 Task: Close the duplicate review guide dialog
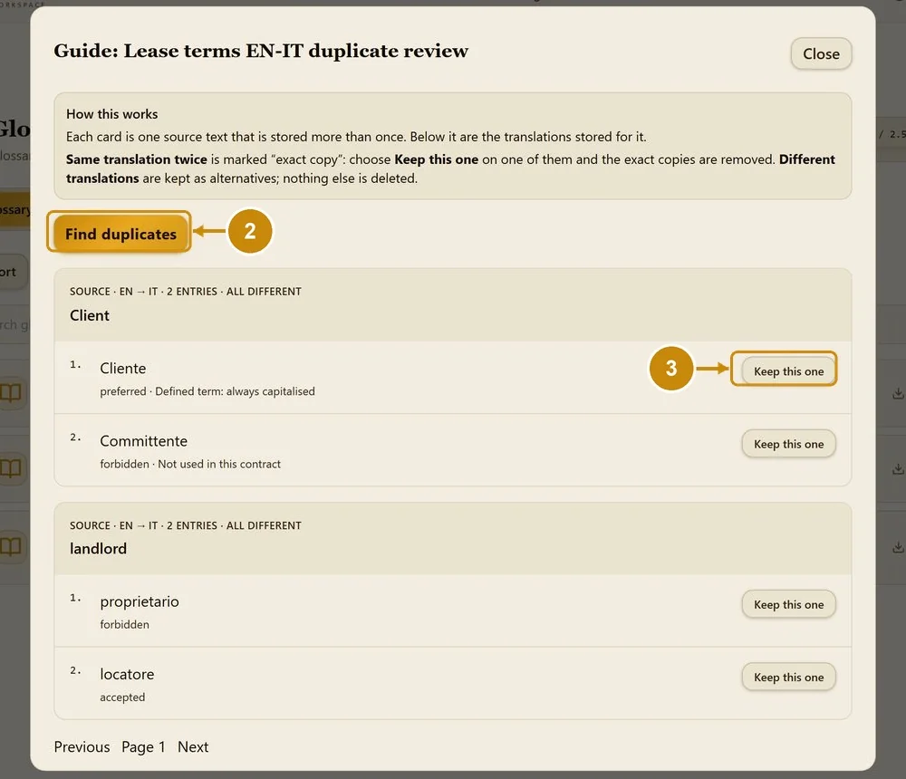(821, 53)
